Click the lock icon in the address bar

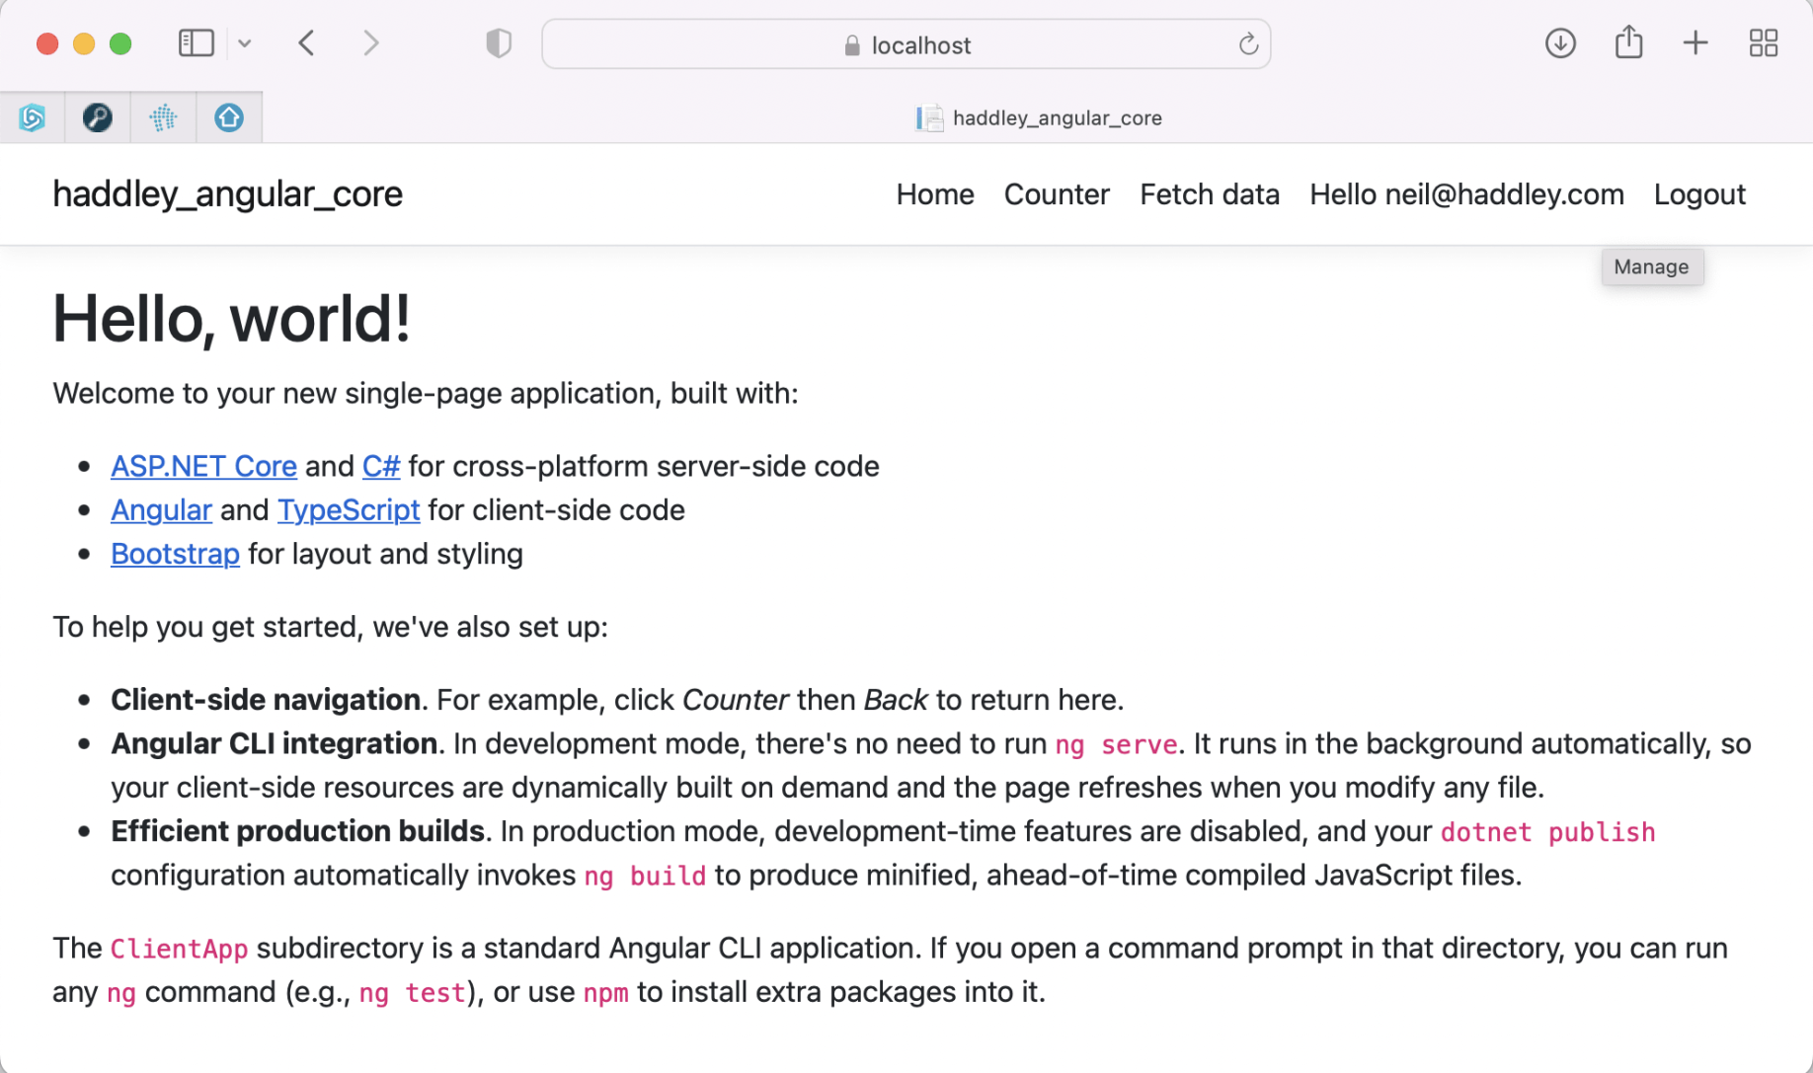click(852, 45)
